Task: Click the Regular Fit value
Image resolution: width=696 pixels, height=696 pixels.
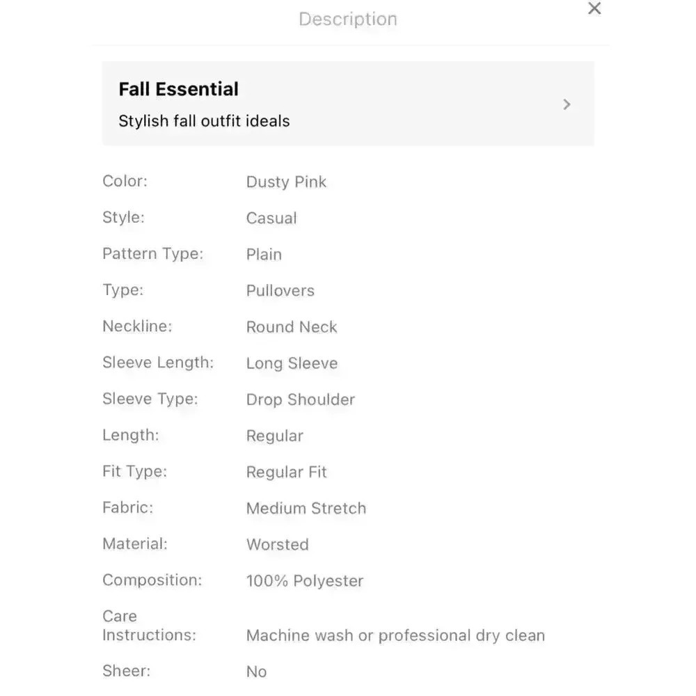Action: (286, 472)
